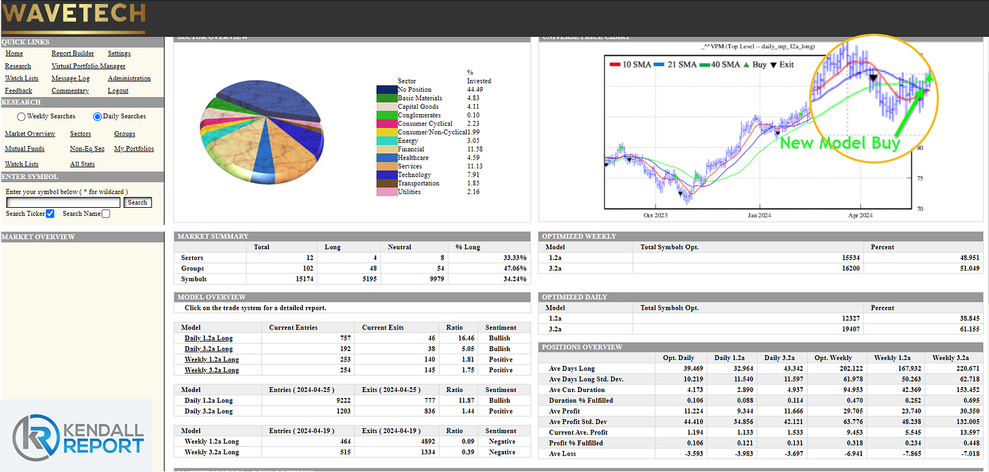Open the underlined Daily 1.2a Long report link

[x=208, y=338]
